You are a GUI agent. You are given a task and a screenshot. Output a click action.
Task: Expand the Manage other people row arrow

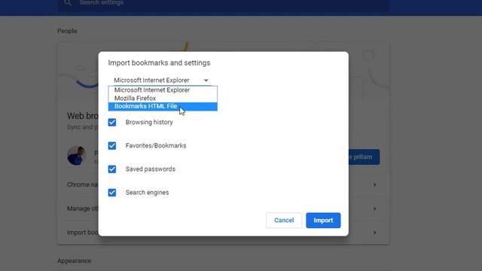[x=375, y=209]
